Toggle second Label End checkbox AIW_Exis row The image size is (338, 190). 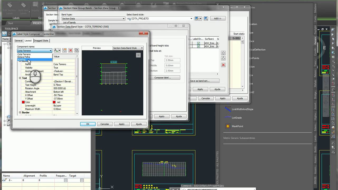click(x=199, y=46)
